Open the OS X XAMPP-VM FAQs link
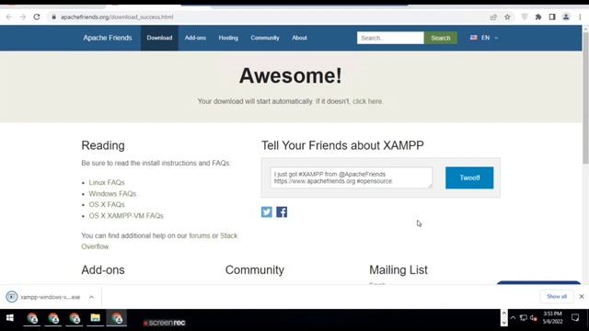Screen dimensions: 589x331 tap(126, 216)
